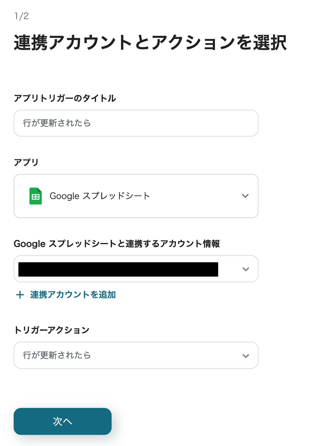320x446 pixels.
Task: Focus the アプリトリガーのタイトル text field
Action: 136,123
